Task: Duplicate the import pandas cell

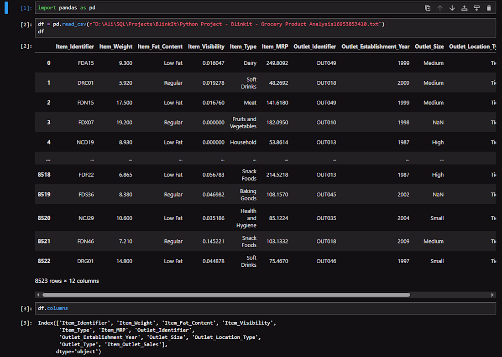Action: (428, 8)
